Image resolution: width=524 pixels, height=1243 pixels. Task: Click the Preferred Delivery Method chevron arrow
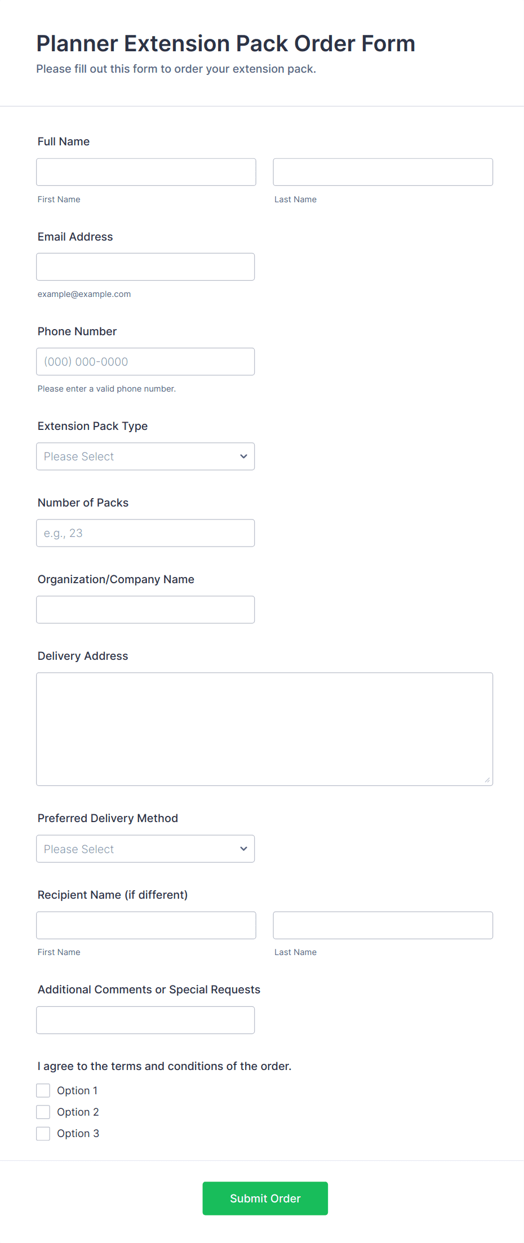[x=243, y=849]
